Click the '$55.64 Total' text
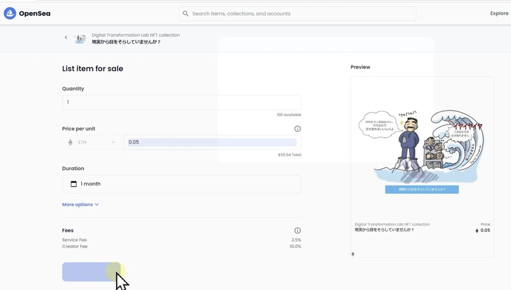 point(289,155)
